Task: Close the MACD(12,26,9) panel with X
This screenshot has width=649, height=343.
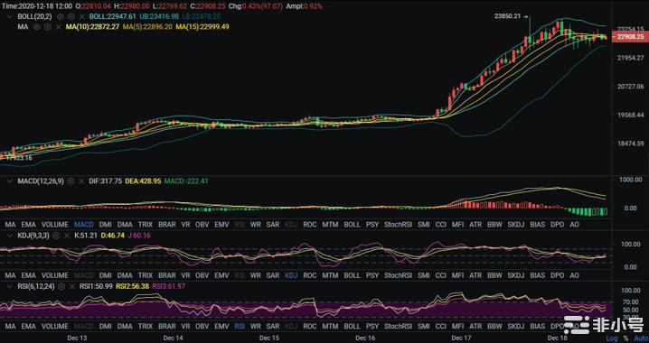Action: click(x=81, y=181)
